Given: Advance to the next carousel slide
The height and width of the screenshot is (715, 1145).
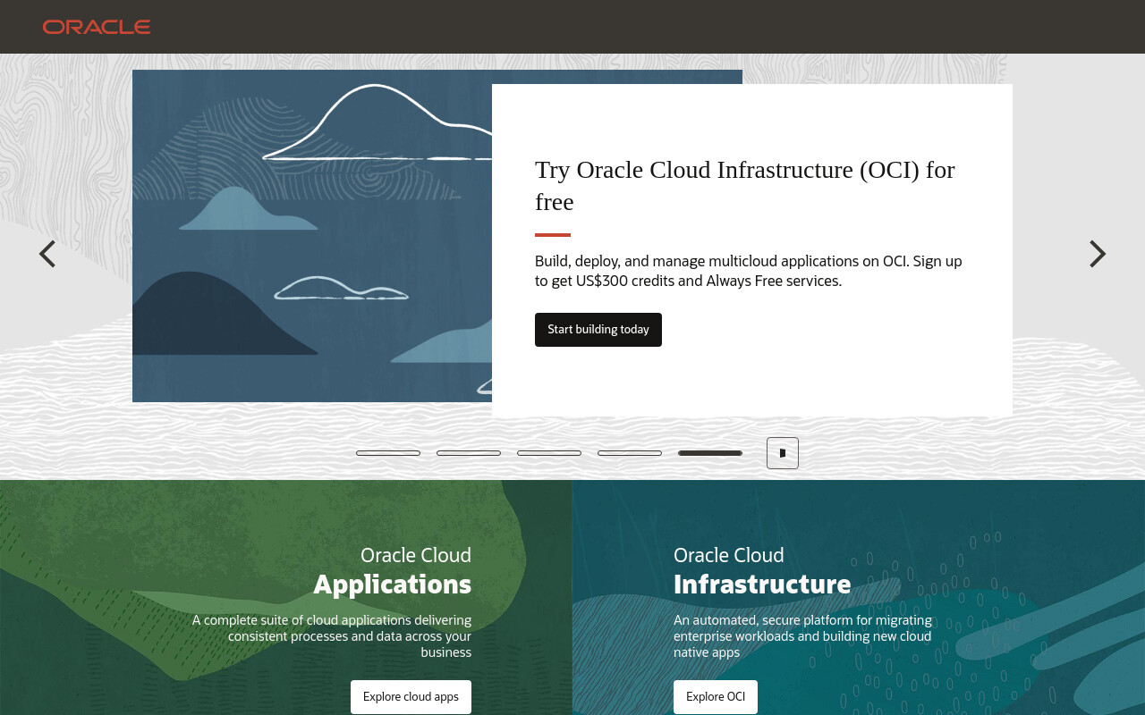Looking at the screenshot, I should (x=1098, y=254).
